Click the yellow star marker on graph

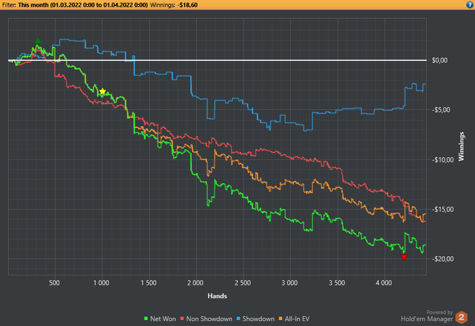tap(102, 91)
